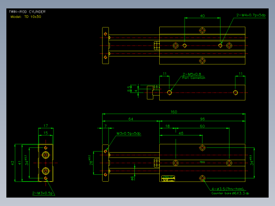Image resolution: width=275 pixels, height=206 pixels.
Task: Click the 7 plate thickness dimension
Action: [x=105, y=126]
